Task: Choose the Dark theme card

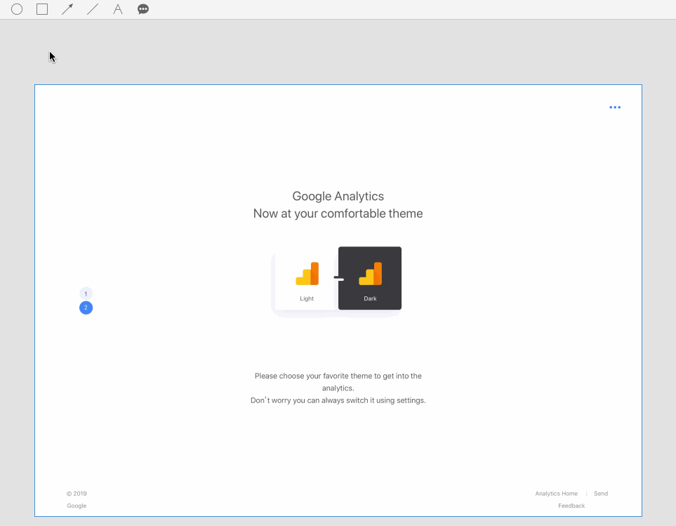Action: 370,278
